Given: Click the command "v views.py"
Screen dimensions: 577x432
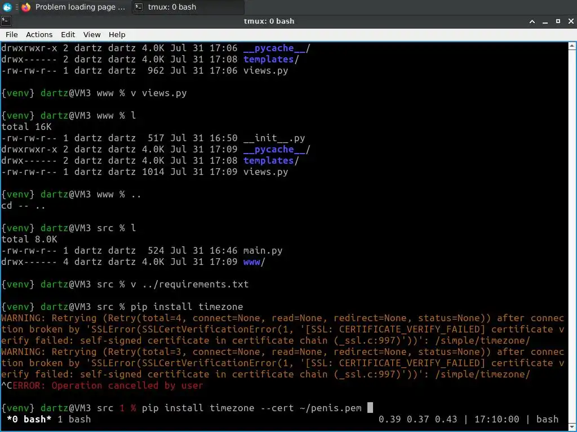Looking at the screenshot, I should point(158,93).
